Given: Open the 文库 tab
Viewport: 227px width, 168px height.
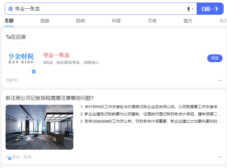Looking at the screenshot, I should pos(152,21).
